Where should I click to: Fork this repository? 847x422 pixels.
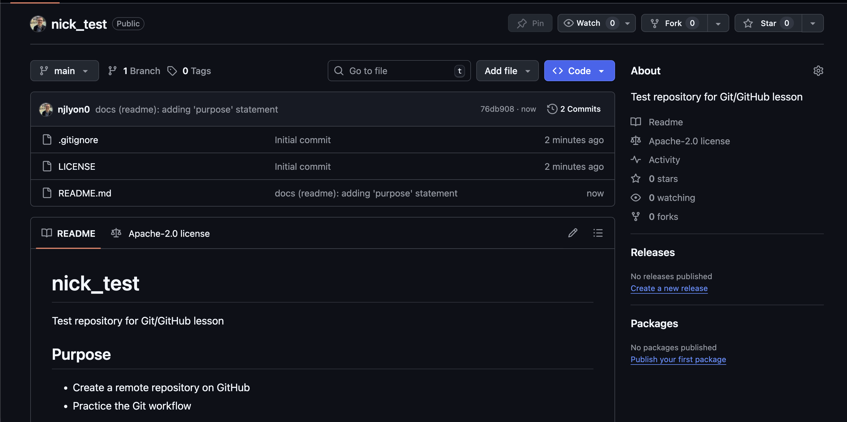(674, 23)
